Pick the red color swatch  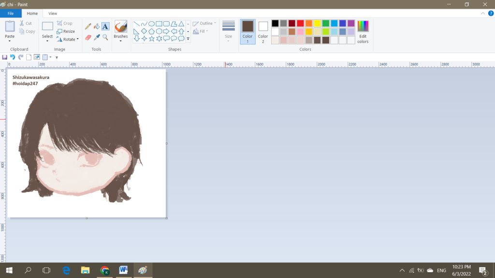coord(300,23)
